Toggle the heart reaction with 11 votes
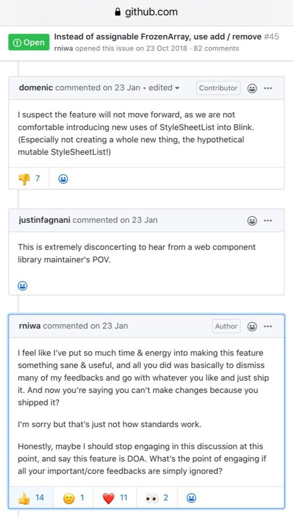Screen dimensions: 293x517 114,497
